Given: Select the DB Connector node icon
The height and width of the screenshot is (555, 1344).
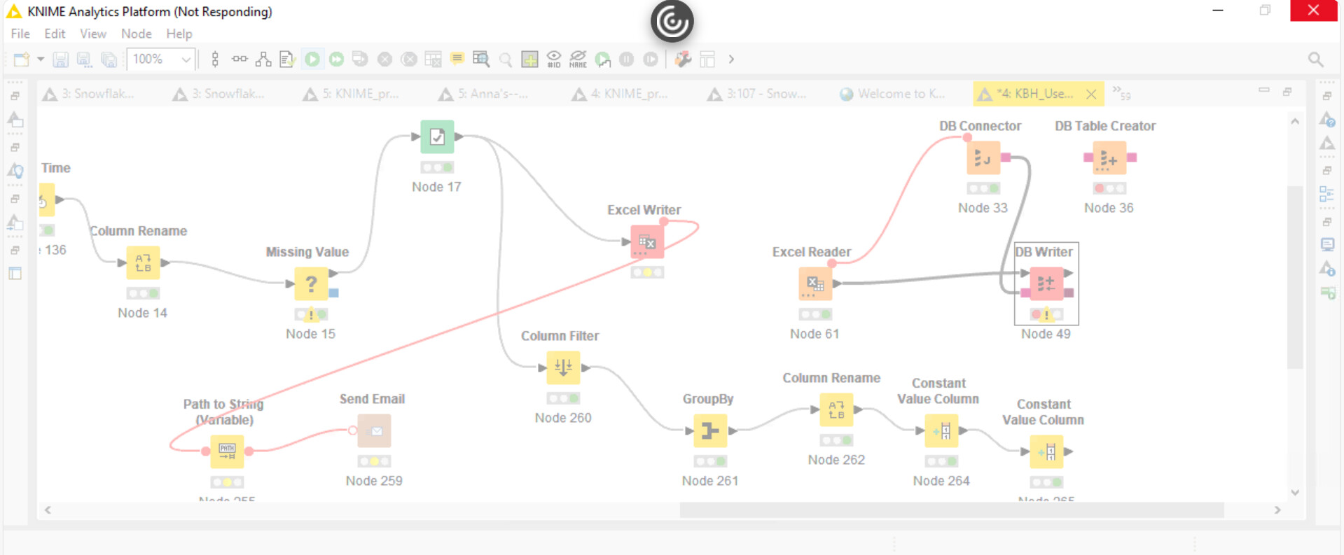Looking at the screenshot, I should 983,158.
